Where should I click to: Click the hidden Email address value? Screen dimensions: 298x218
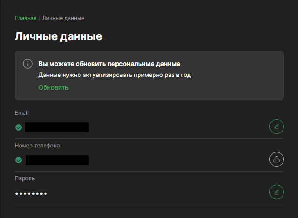(x=57, y=127)
